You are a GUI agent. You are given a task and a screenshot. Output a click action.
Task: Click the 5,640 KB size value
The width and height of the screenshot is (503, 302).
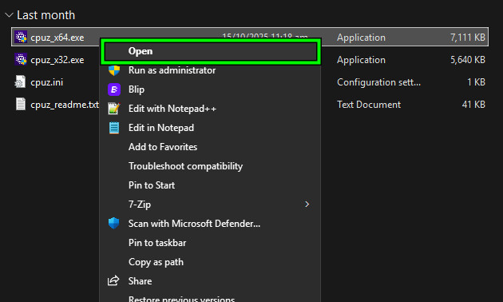click(468, 60)
